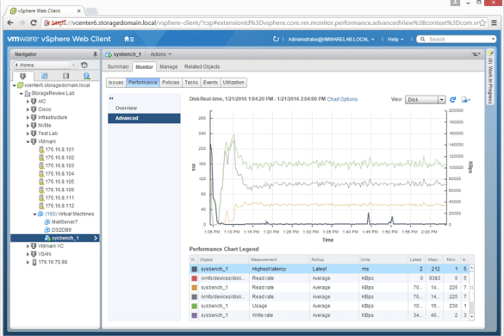Screen dimensions: 504x336
Task: Expand the Cisco cluster tree node
Action: 28,109
